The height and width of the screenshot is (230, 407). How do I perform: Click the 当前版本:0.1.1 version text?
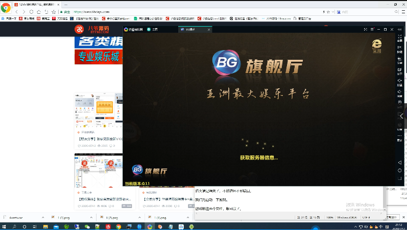click(x=137, y=183)
